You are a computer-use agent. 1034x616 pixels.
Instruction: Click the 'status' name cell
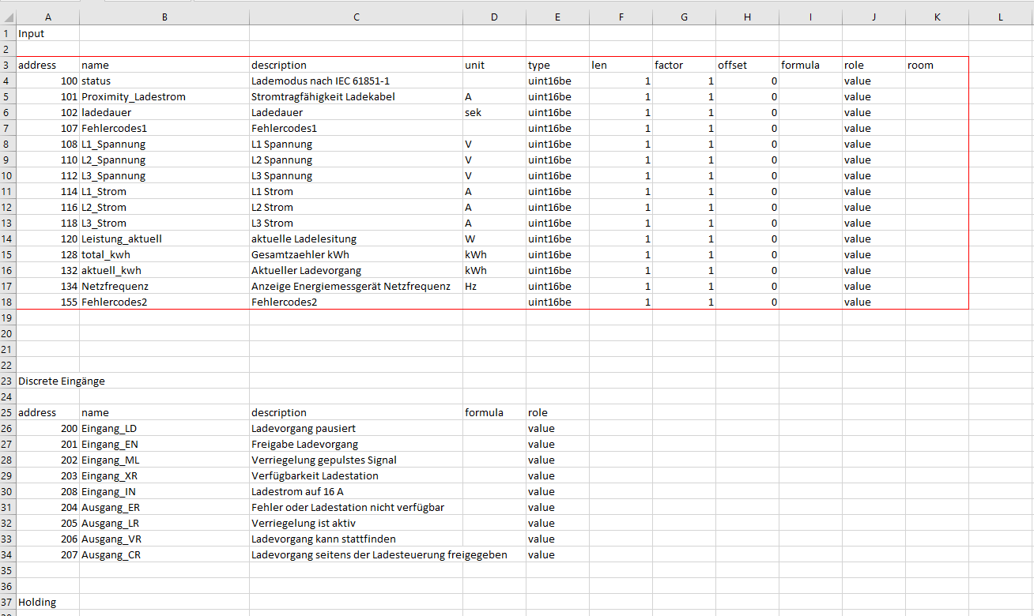[x=164, y=81]
